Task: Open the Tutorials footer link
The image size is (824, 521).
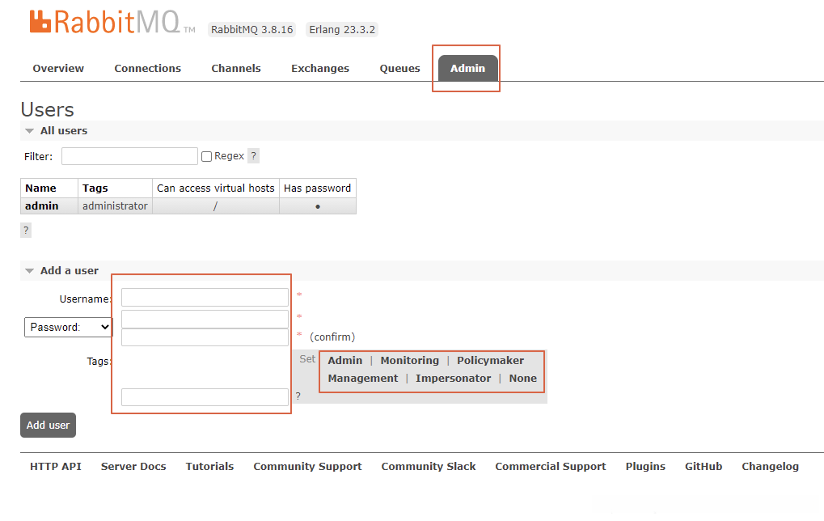Action: click(x=209, y=466)
